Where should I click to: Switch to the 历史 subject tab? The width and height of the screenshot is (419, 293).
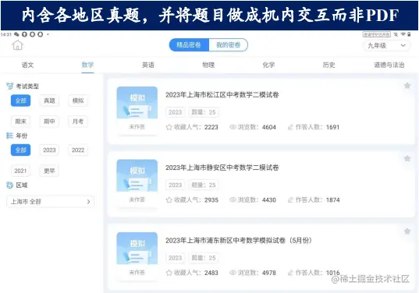coord(329,65)
